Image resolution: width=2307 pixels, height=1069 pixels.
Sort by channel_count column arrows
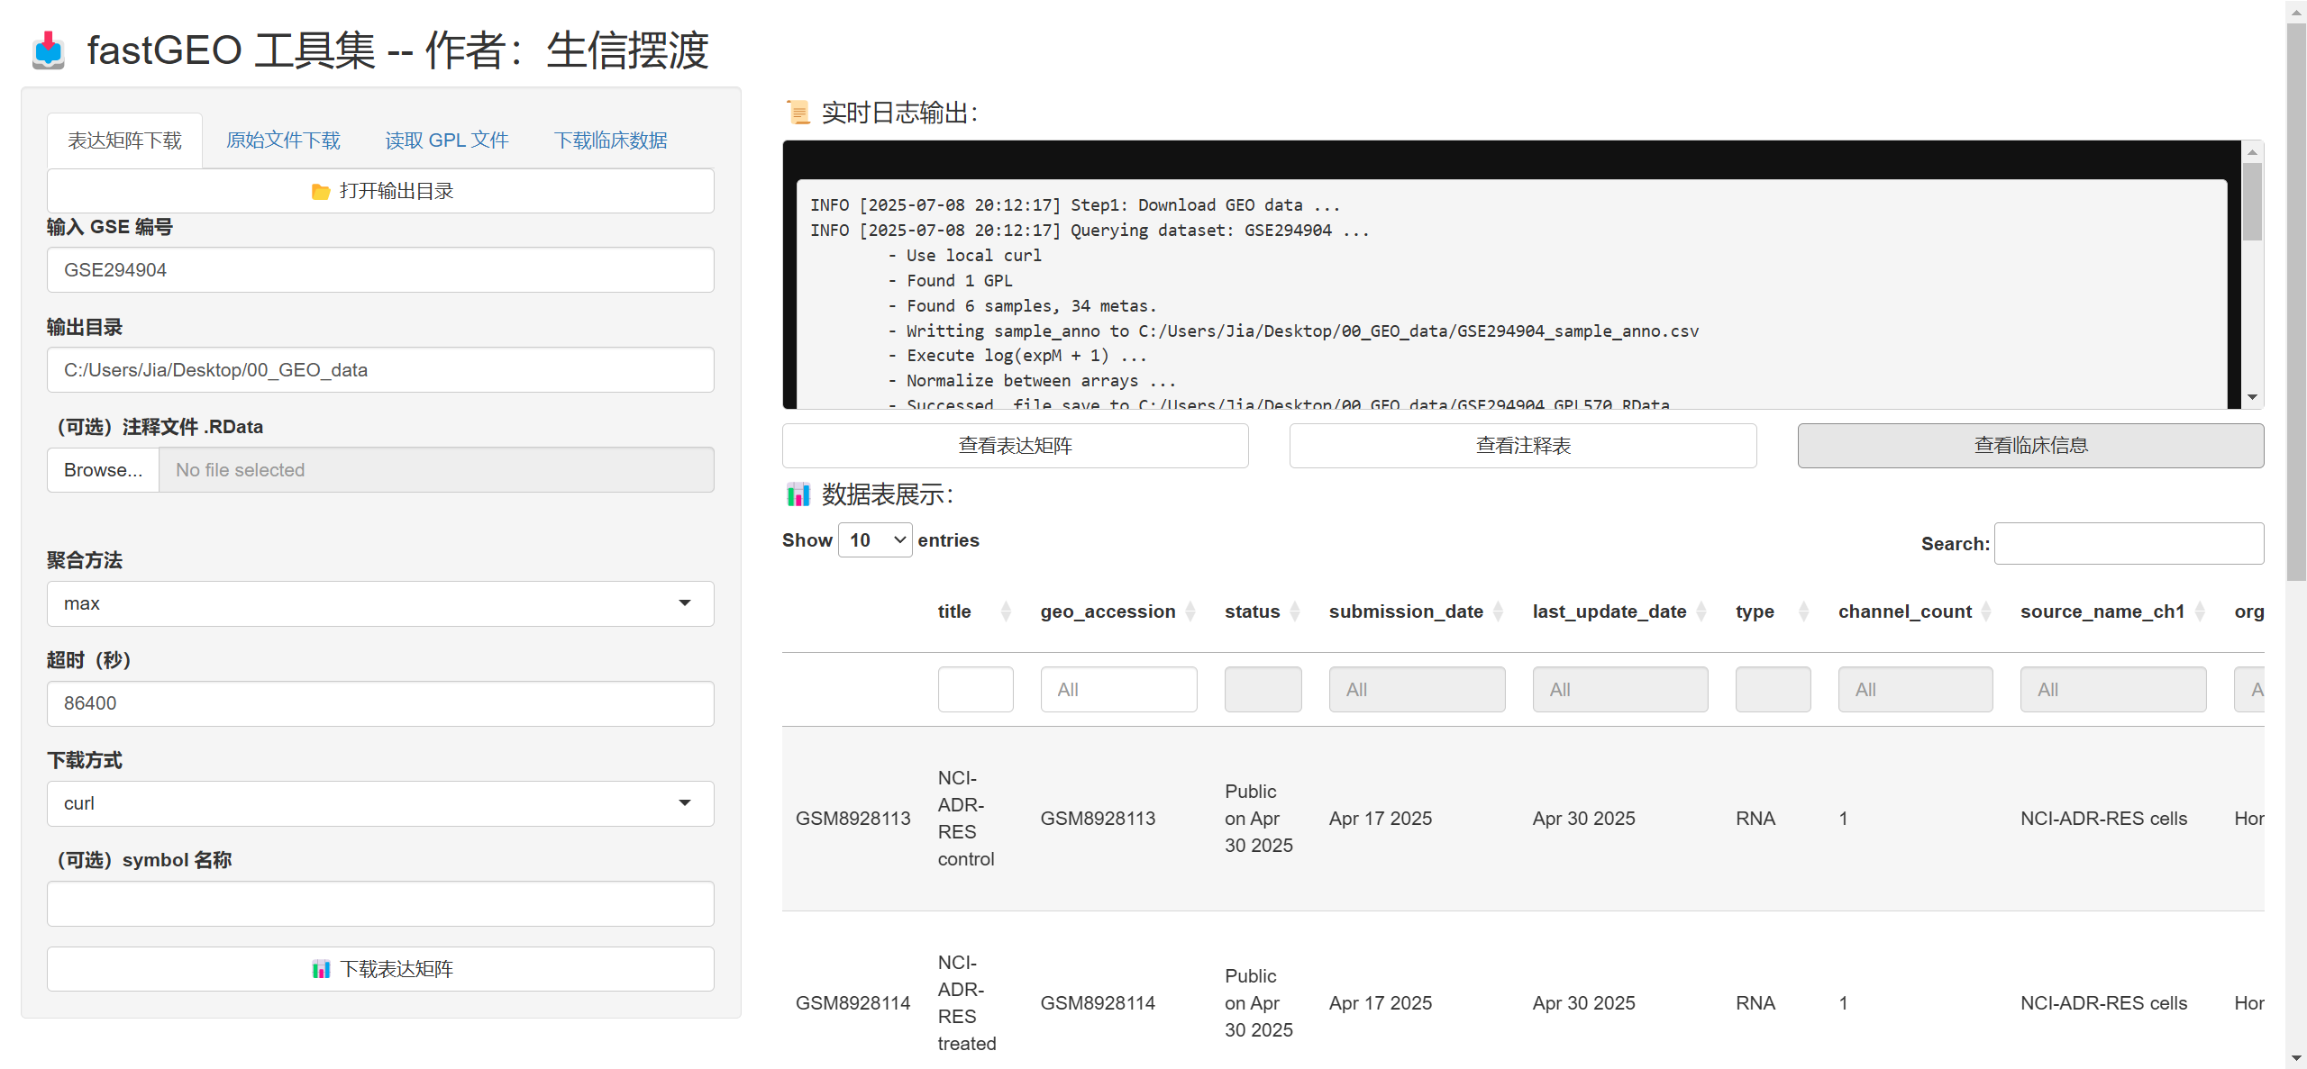point(1986,612)
